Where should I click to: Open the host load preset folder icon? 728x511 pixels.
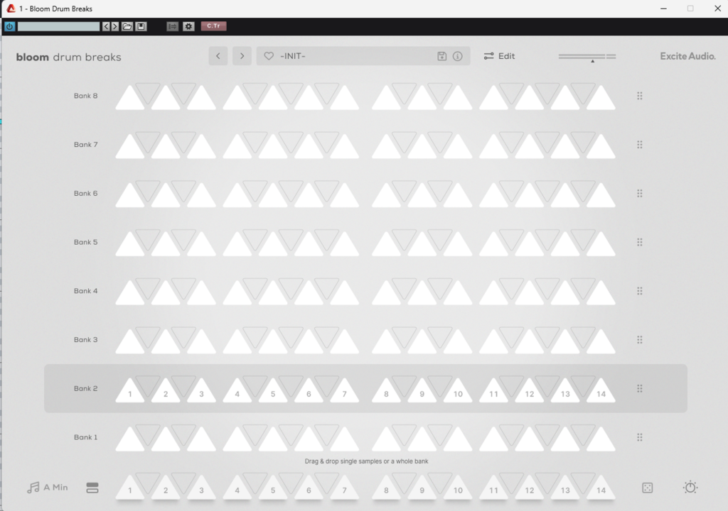(x=127, y=26)
